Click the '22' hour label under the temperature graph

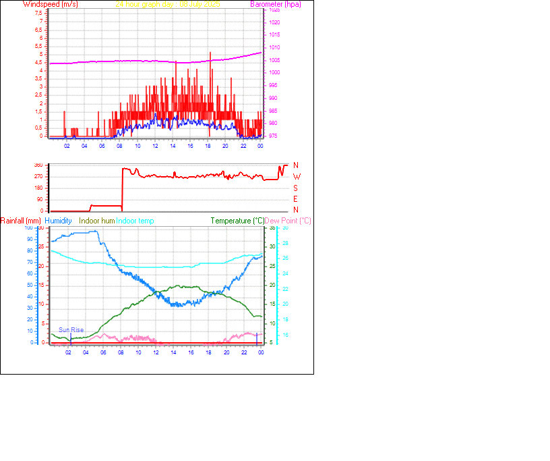(x=244, y=352)
